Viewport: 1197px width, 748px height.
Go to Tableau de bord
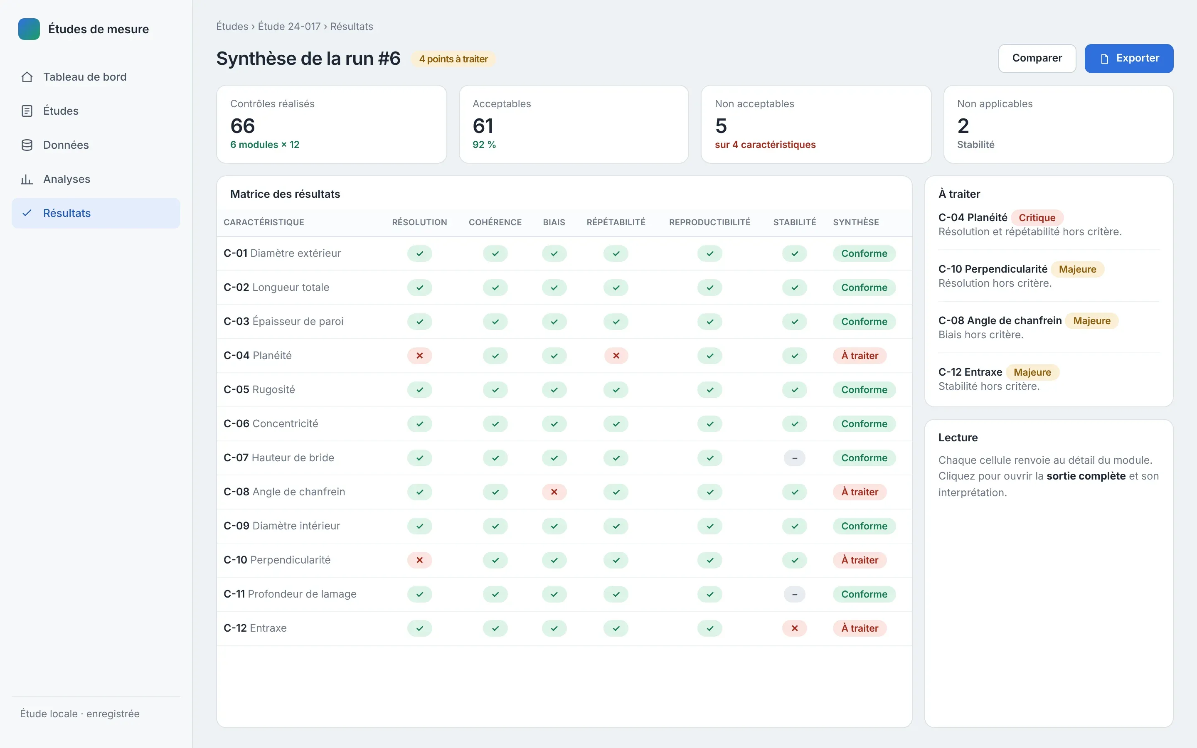(96, 77)
